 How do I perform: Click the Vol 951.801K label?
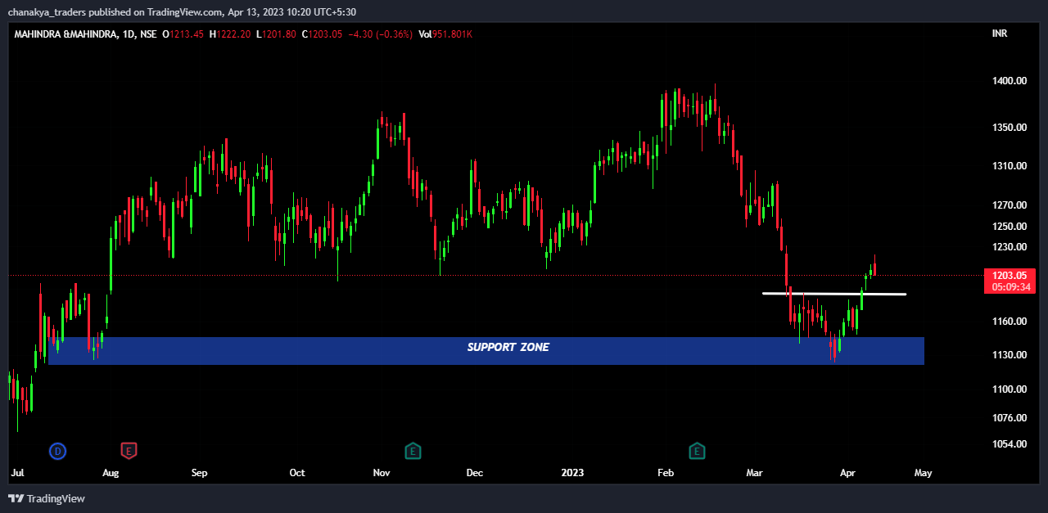coord(445,34)
